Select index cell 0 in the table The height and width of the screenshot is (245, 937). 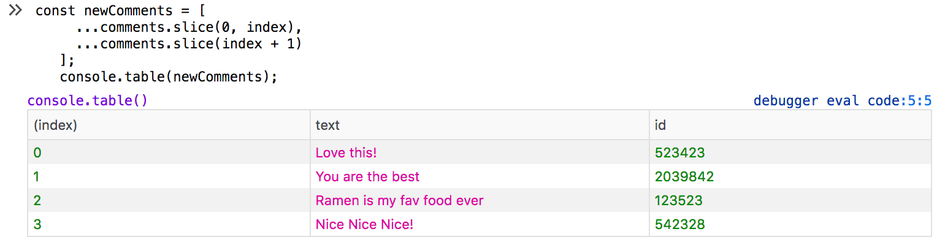tap(37, 153)
